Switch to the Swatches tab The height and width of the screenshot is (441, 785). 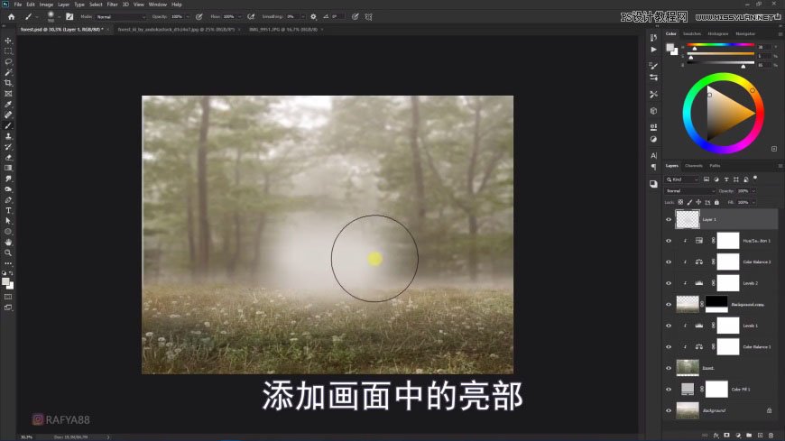point(692,33)
